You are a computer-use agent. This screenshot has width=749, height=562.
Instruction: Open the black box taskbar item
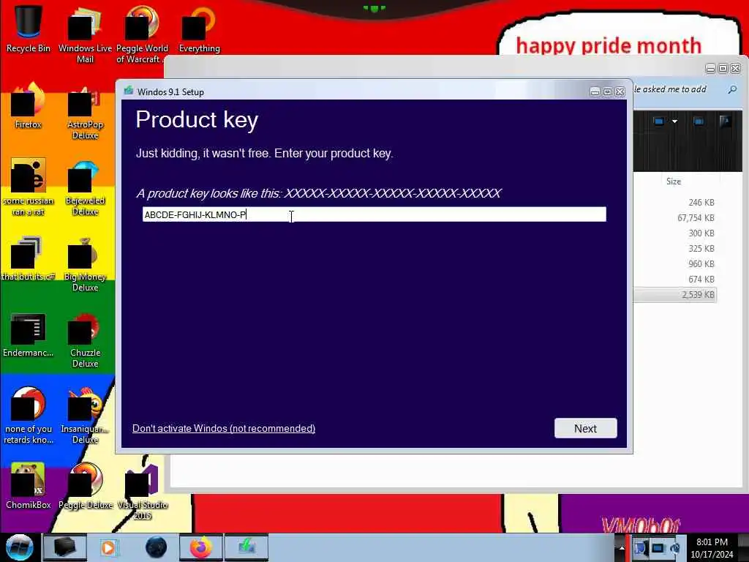(65, 547)
